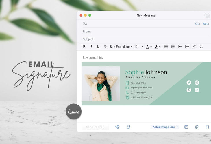
Task: Open the highlight color marker tool
Action: click(157, 47)
